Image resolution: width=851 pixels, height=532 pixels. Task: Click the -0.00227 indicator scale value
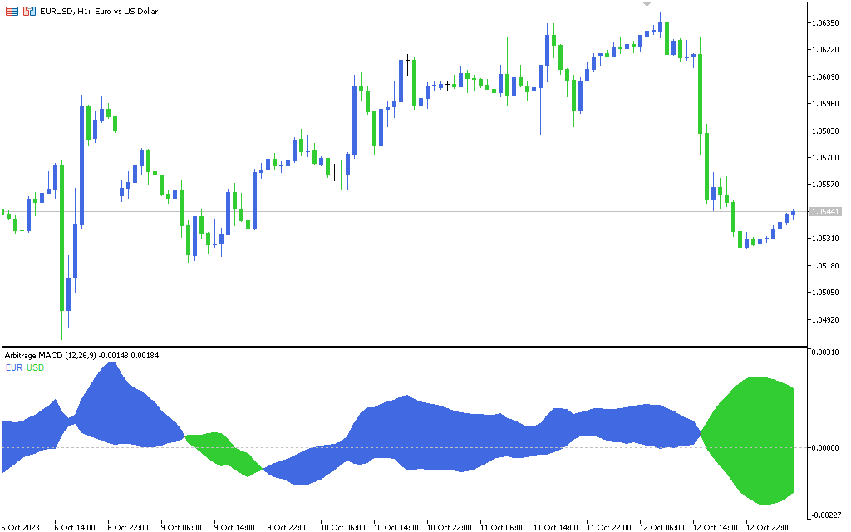(x=826, y=516)
